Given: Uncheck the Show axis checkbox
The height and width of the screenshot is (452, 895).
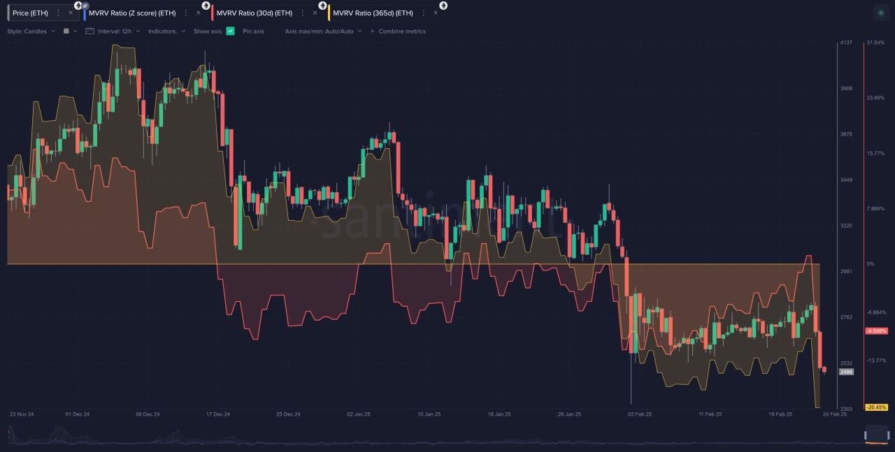Looking at the screenshot, I should (x=230, y=31).
